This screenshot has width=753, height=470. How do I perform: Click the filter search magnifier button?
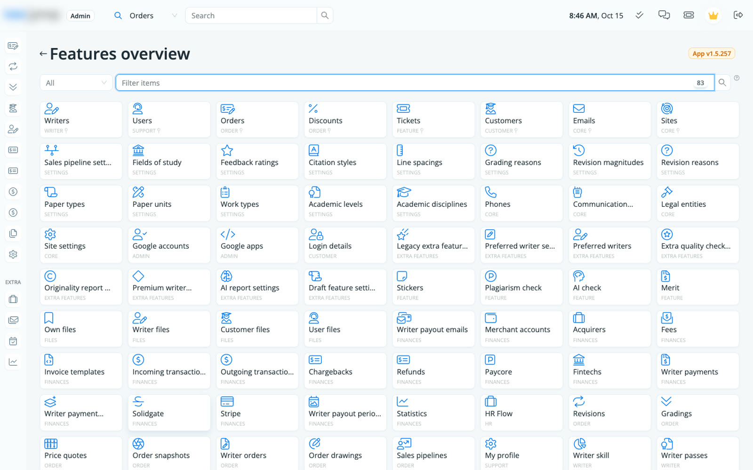click(x=722, y=83)
